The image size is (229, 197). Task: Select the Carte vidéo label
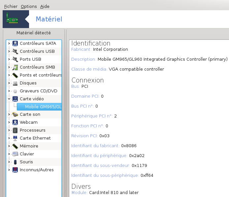[x=32, y=99]
